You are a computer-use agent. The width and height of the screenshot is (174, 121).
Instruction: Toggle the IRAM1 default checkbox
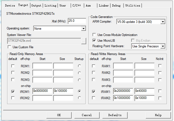pos(94,92)
